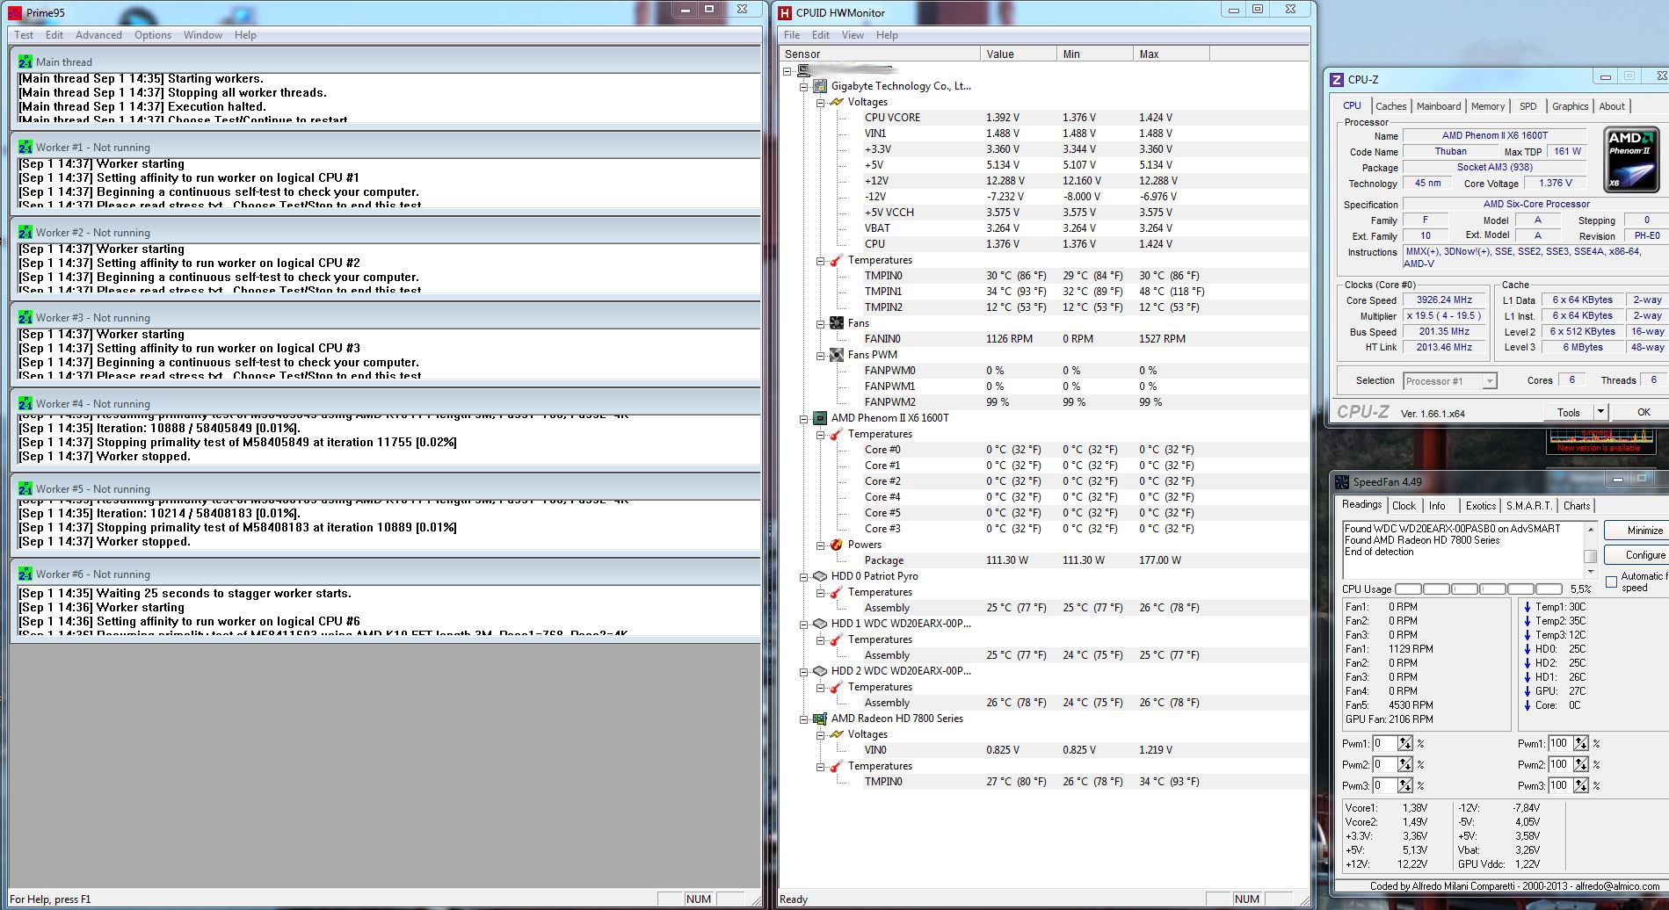This screenshot has height=910, width=1669.
Task: Collapse the Voltages group under Gigabyte
Action: 820,102
